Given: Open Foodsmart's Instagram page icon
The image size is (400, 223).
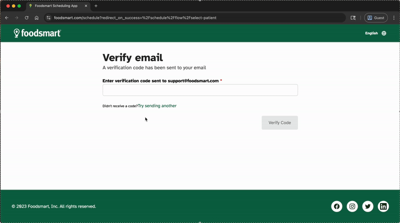Looking at the screenshot, I should (352, 207).
